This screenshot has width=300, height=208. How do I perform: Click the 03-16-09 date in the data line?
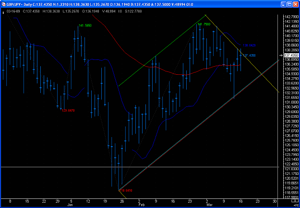click(12, 12)
